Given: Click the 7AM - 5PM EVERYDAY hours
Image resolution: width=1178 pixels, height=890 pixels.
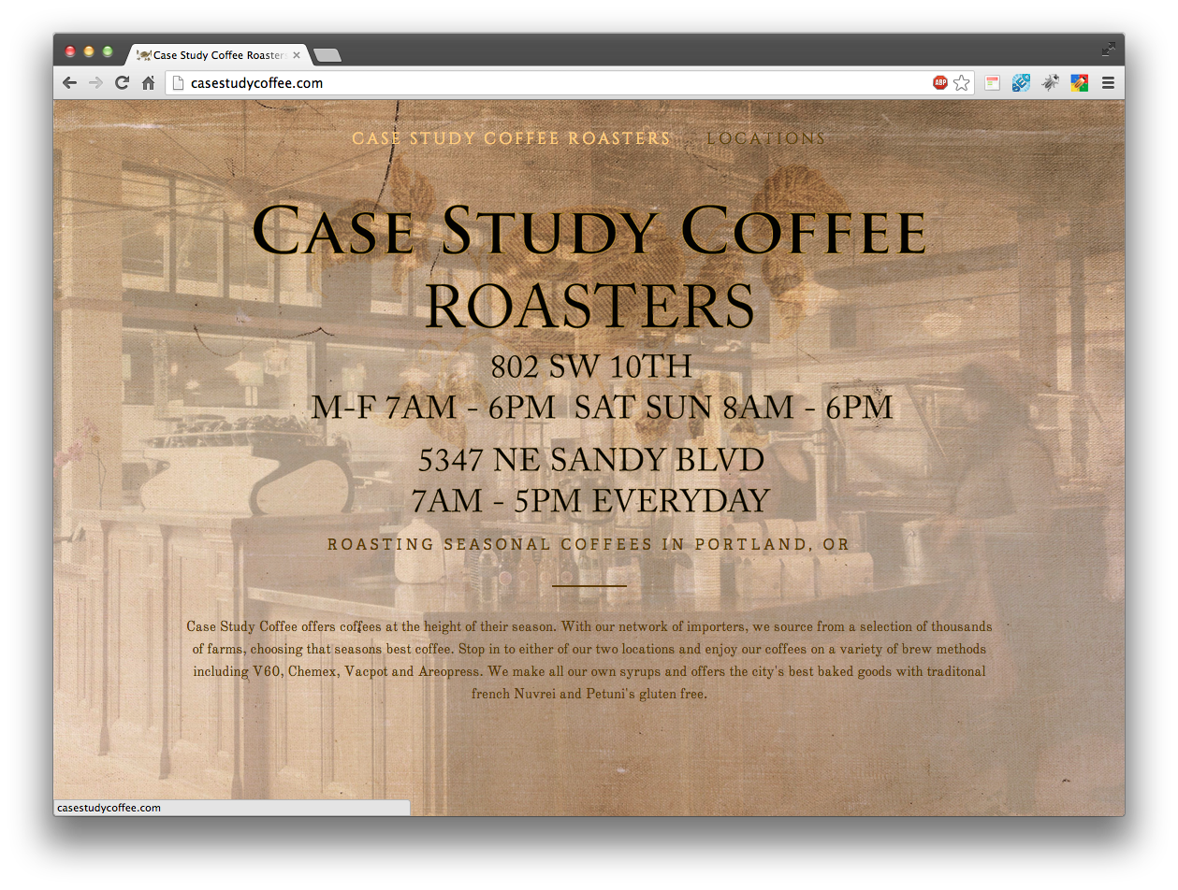Looking at the screenshot, I should pyautogui.click(x=591, y=501).
